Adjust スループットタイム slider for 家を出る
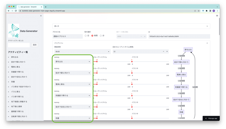Screen dimensions: 226x129 coord(97,62)
